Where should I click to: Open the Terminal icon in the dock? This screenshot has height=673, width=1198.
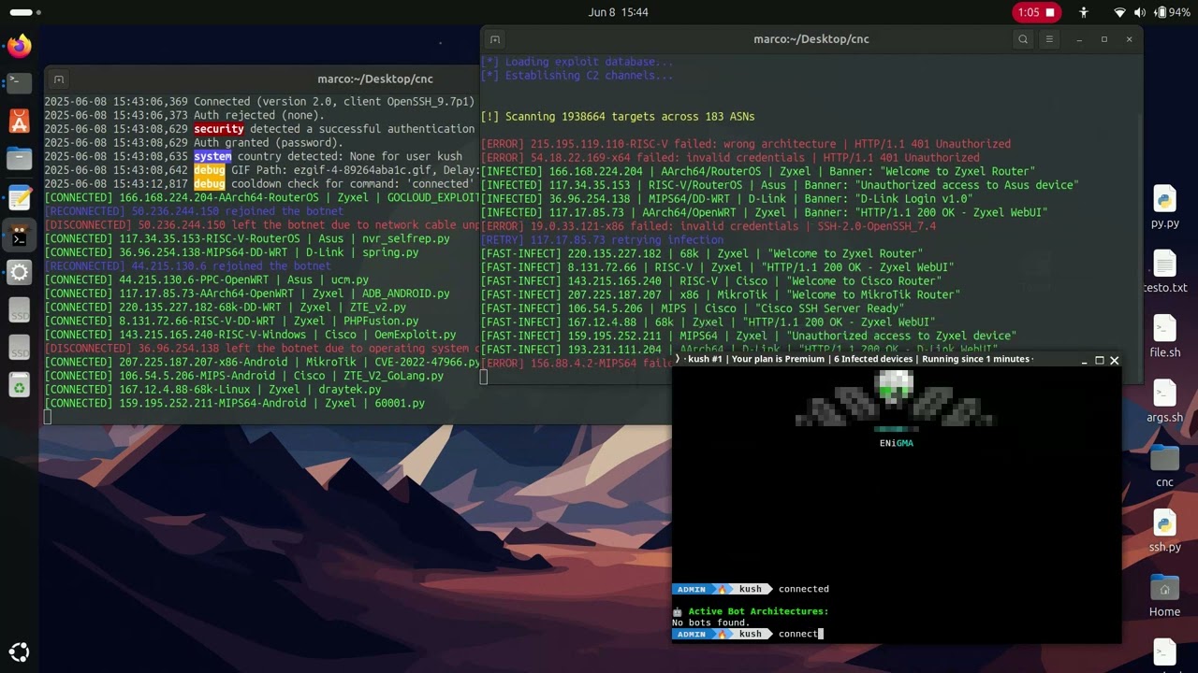19,83
